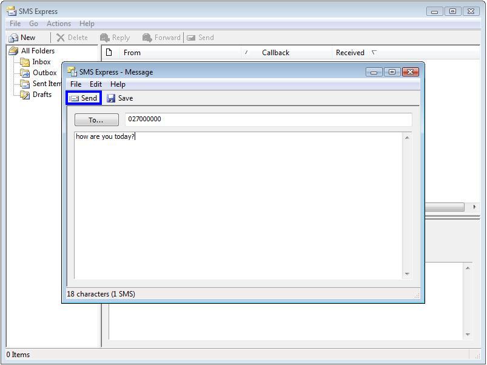The height and width of the screenshot is (365, 487).
Task: Click message body scrollbar up arrow
Action: tap(407, 138)
